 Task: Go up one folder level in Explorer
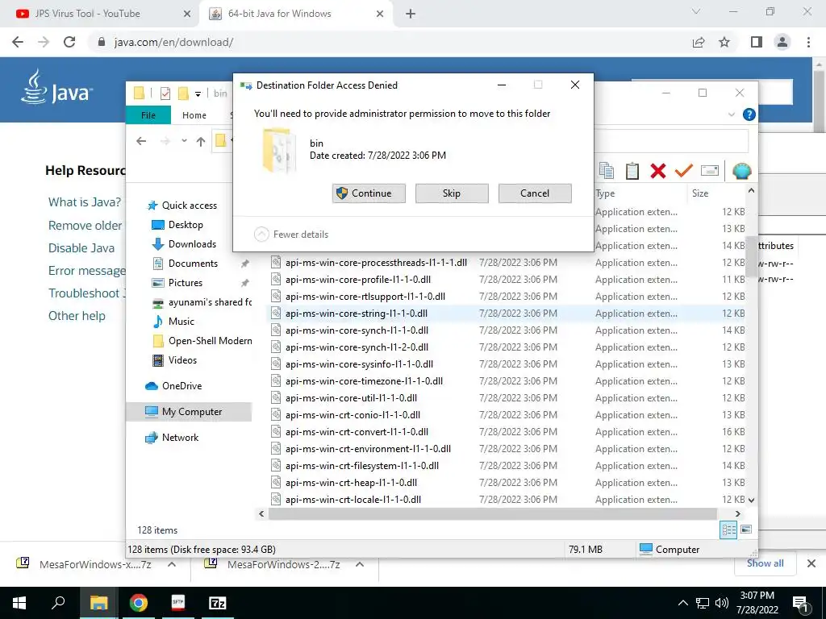click(x=201, y=141)
